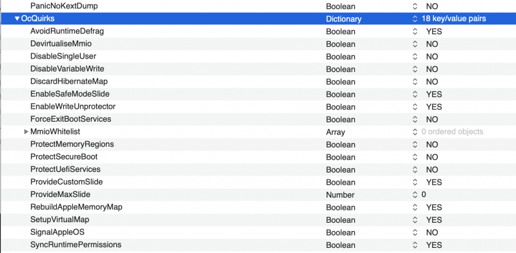
Task: Toggle the NO value of DisableSingleUser
Action: tap(432, 57)
